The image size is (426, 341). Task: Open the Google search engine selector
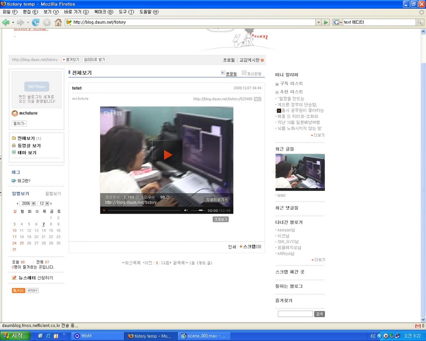[x=338, y=22]
